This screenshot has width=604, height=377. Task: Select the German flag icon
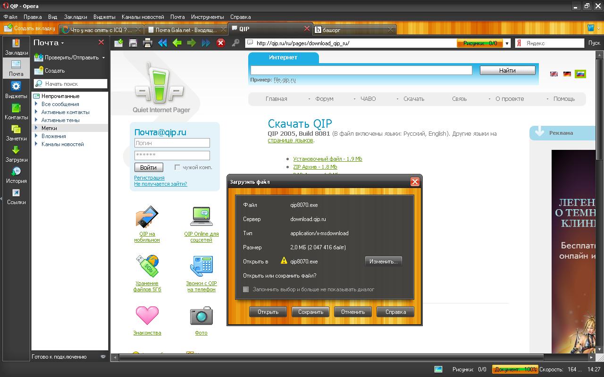[567, 74]
